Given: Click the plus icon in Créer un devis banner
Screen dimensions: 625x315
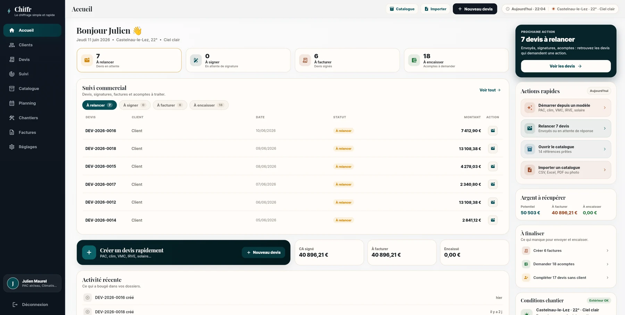Looking at the screenshot, I should [x=89, y=253].
